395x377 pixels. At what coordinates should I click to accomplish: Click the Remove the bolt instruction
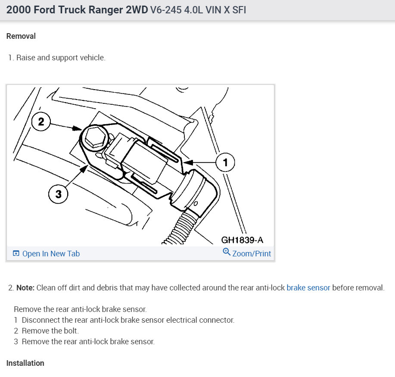(x=45, y=330)
